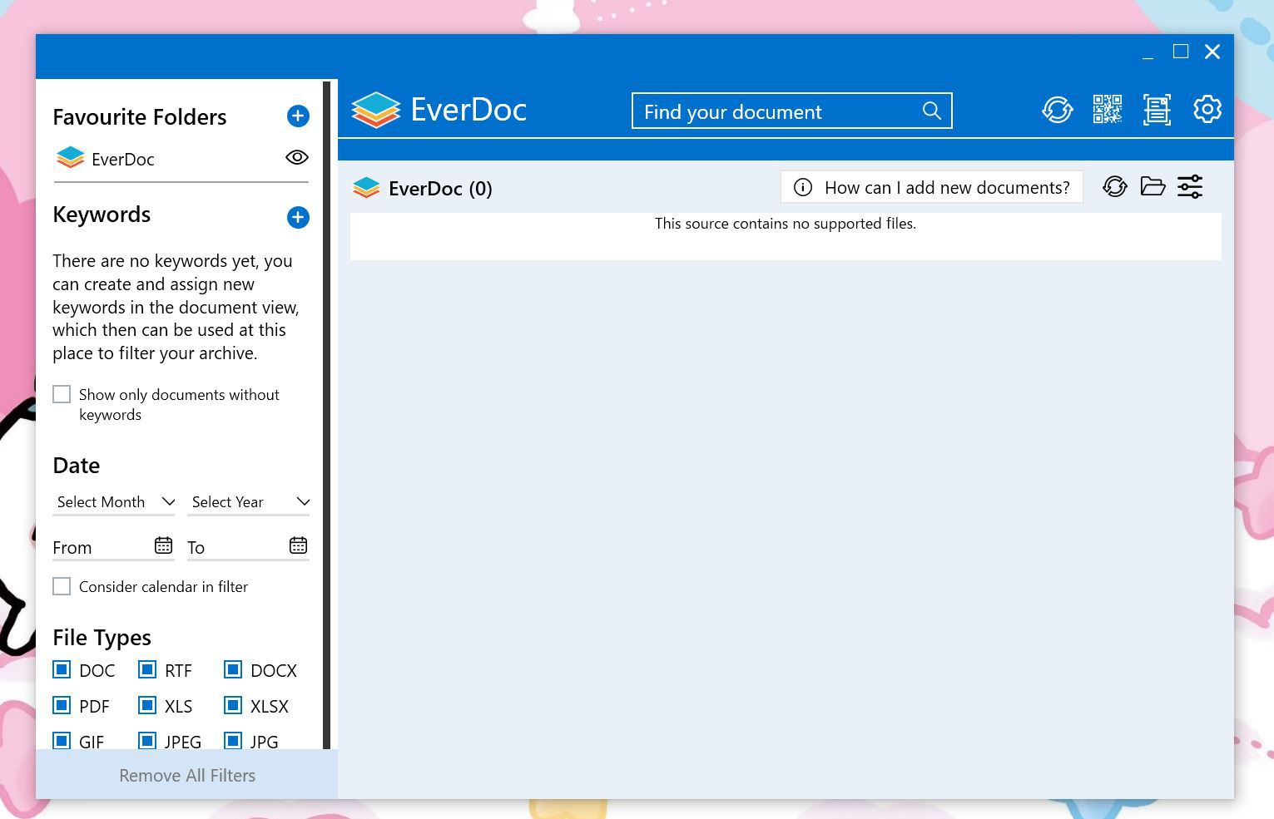Image resolution: width=1274 pixels, height=819 pixels.
Task: Open the From date calendar picker
Action: 163,545
